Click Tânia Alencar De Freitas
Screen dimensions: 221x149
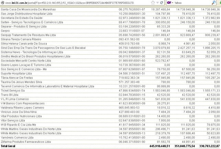click(x=17, y=78)
